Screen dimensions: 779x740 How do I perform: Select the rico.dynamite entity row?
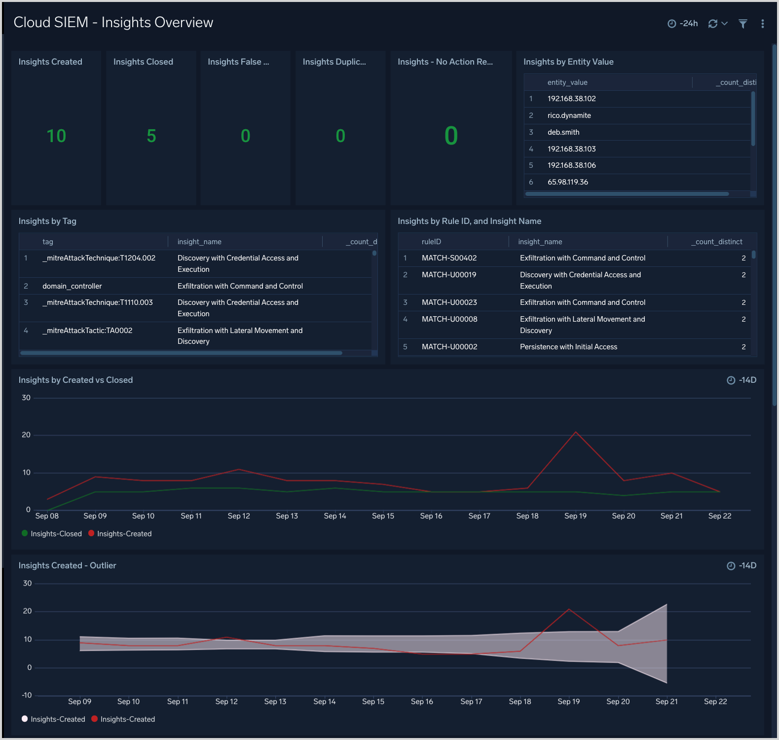[x=569, y=115]
